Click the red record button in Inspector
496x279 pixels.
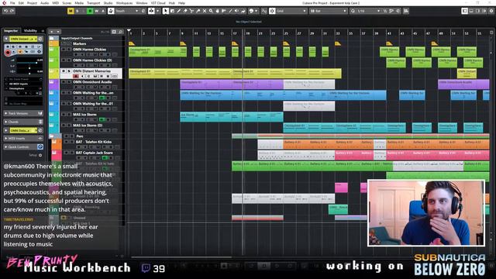(x=8, y=52)
